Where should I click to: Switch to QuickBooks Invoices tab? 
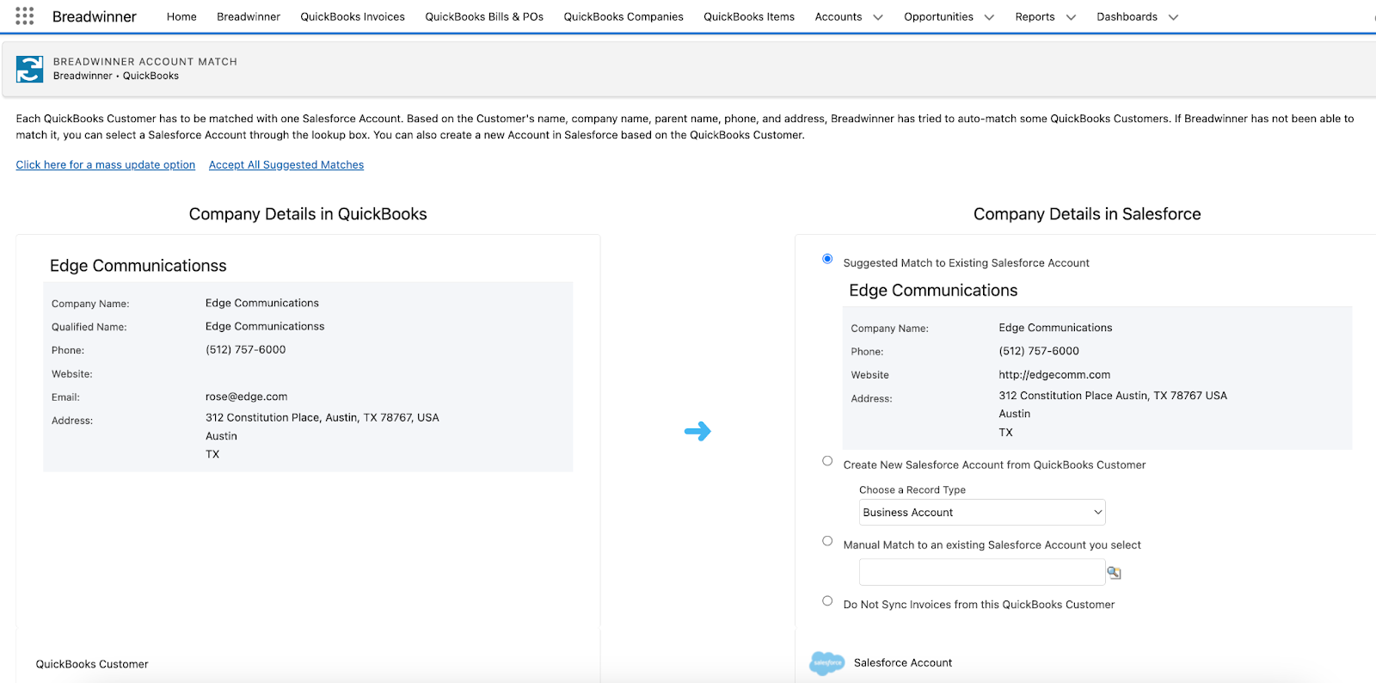pyautogui.click(x=353, y=16)
